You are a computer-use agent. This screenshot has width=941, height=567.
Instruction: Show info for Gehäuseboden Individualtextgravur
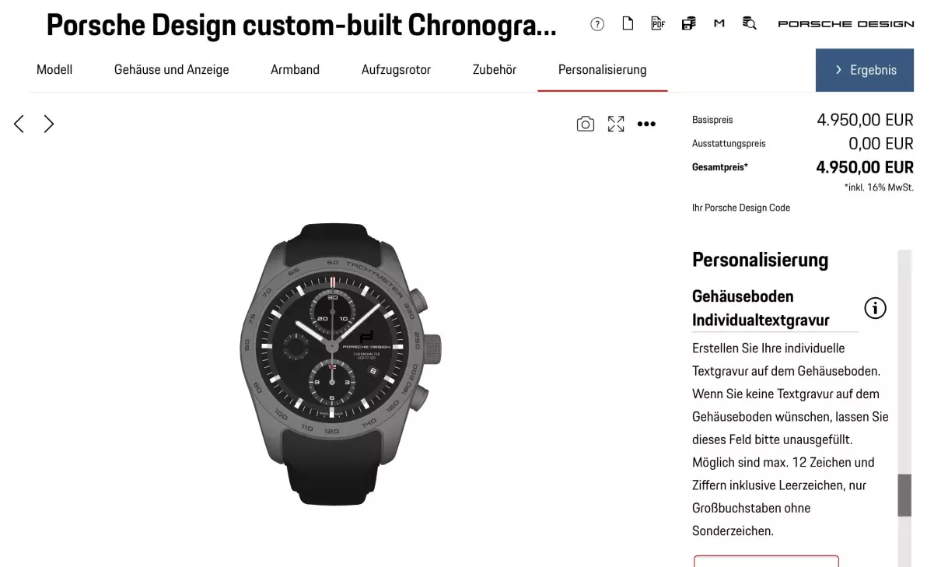[x=875, y=308]
